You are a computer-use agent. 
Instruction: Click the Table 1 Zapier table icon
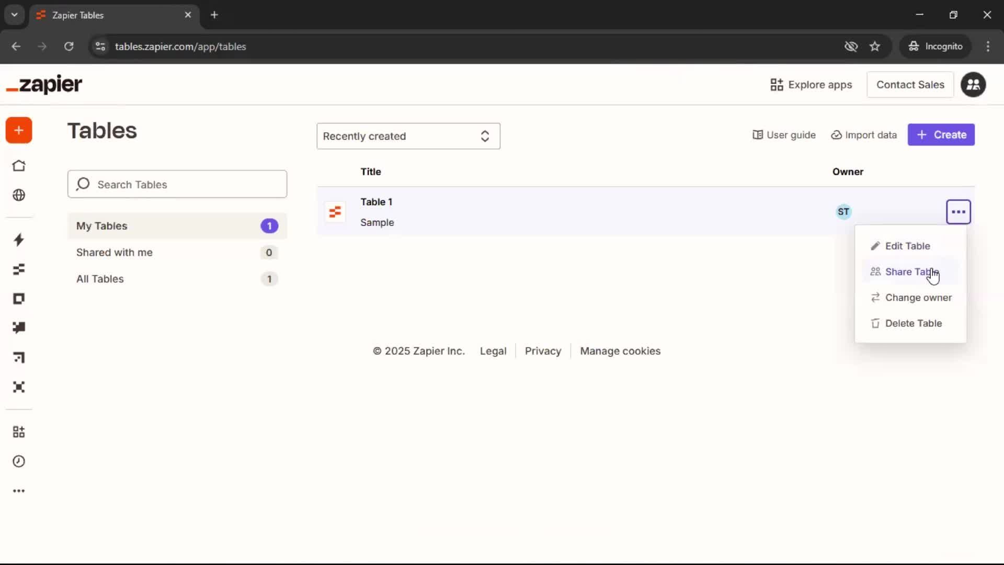click(335, 212)
